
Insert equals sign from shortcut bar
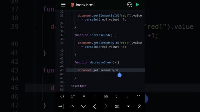(84, 96)
